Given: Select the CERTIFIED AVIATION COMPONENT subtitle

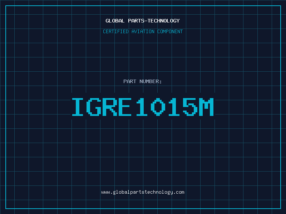Looking at the screenshot, I should pos(143,31).
